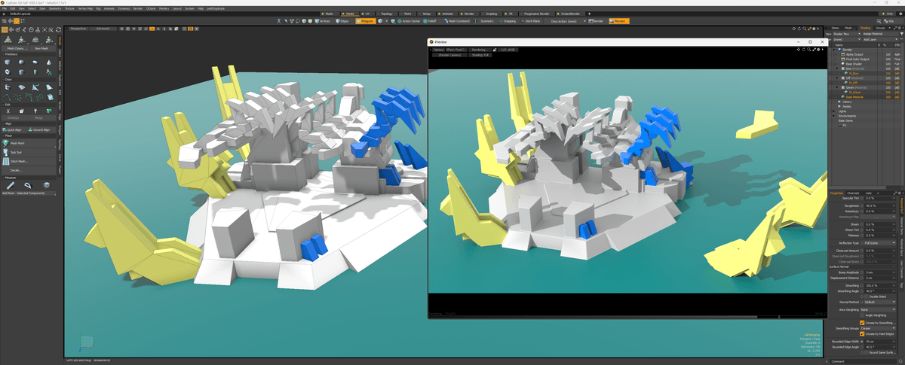Toggle visibility of Final Color Output
Image resolution: width=905 pixels, height=365 pixels.
click(x=830, y=59)
